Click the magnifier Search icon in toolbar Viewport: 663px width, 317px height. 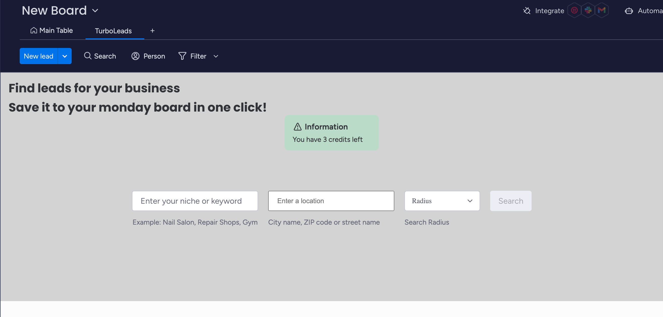coord(88,56)
